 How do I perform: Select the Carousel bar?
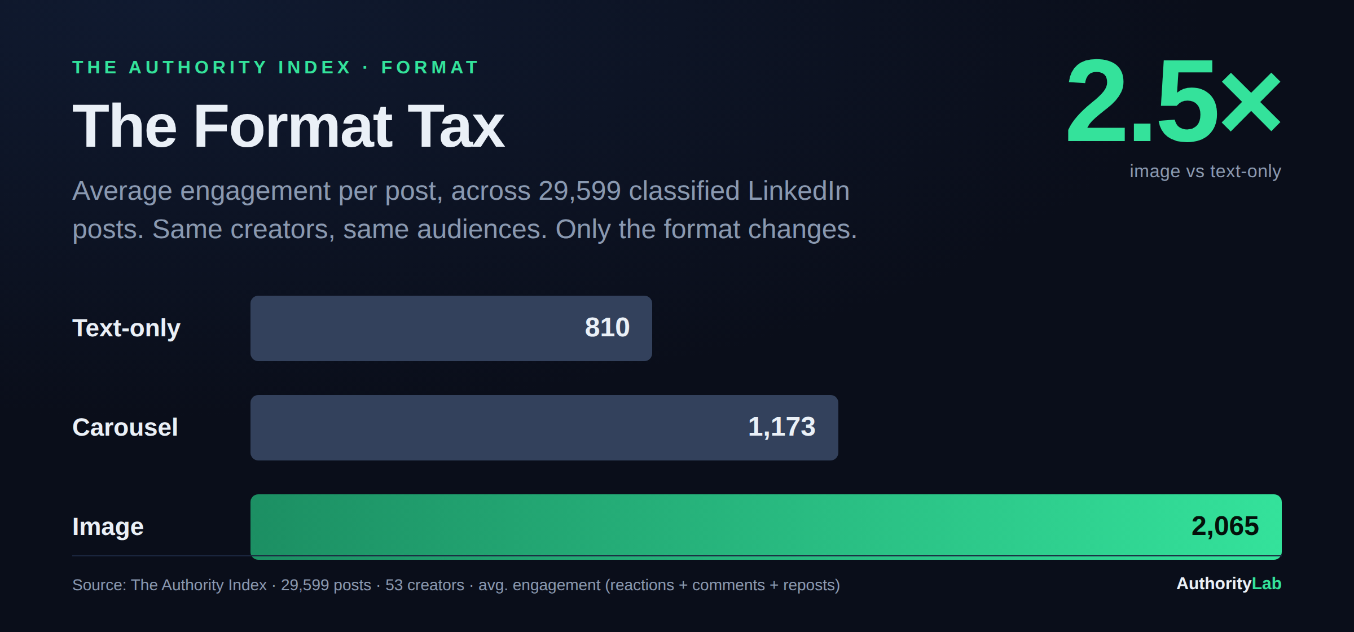click(544, 428)
